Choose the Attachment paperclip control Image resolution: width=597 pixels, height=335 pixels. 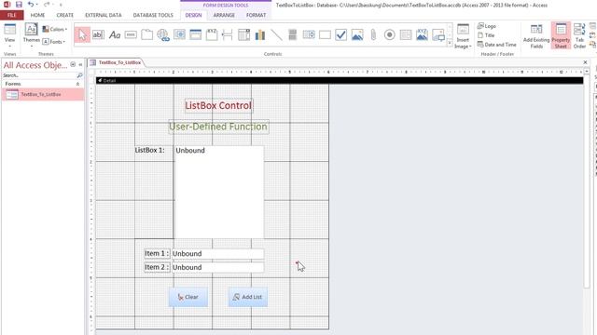373,35
